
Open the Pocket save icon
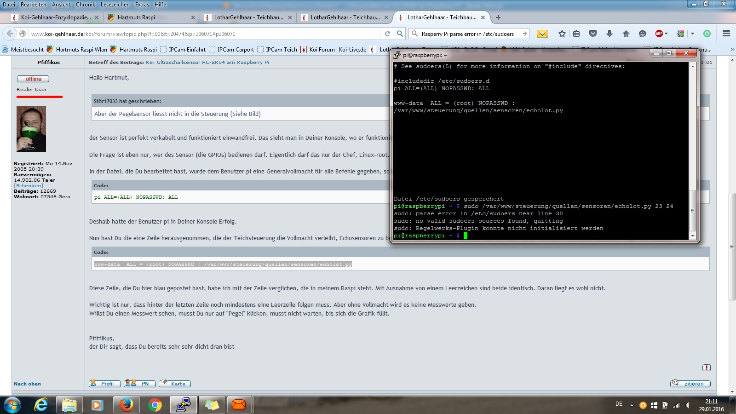pos(593,34)
